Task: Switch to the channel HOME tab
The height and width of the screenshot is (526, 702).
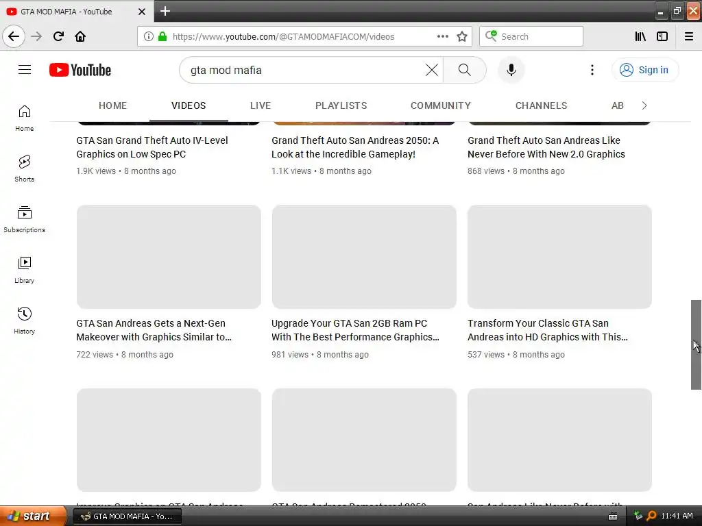Action: pos(113,105)
